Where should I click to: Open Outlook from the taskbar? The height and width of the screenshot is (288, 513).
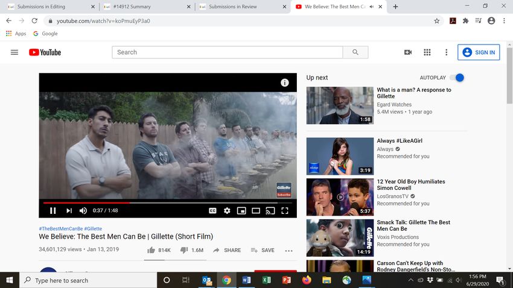pyautogui.click(x=207, y=280)
